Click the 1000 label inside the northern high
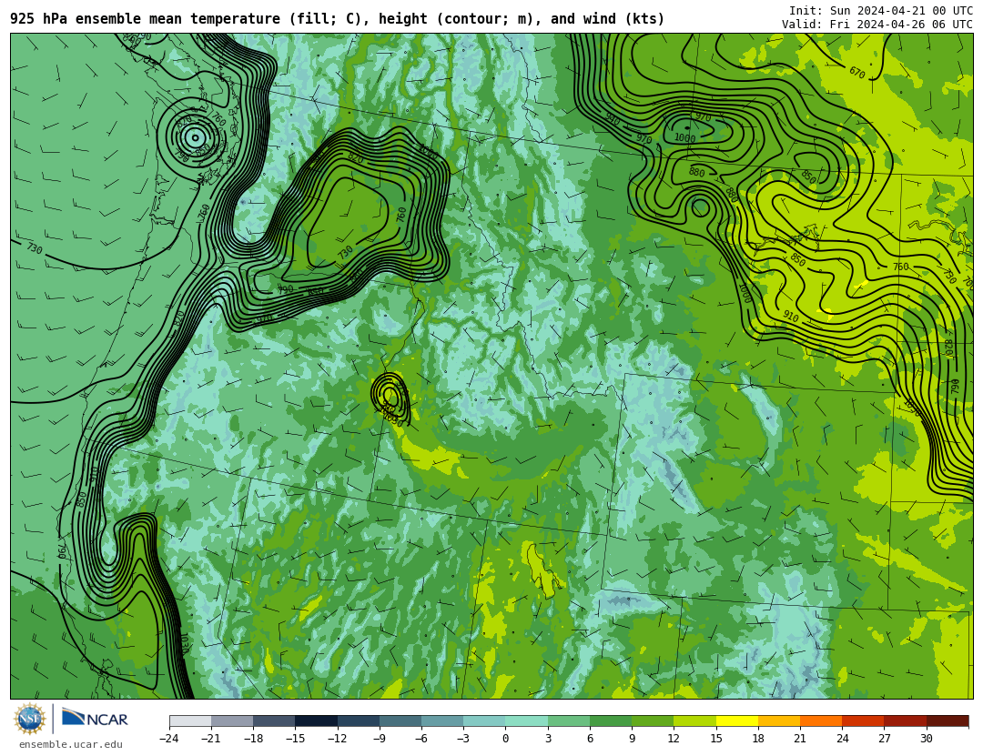983x756 pixels. (x=684, y=138)
